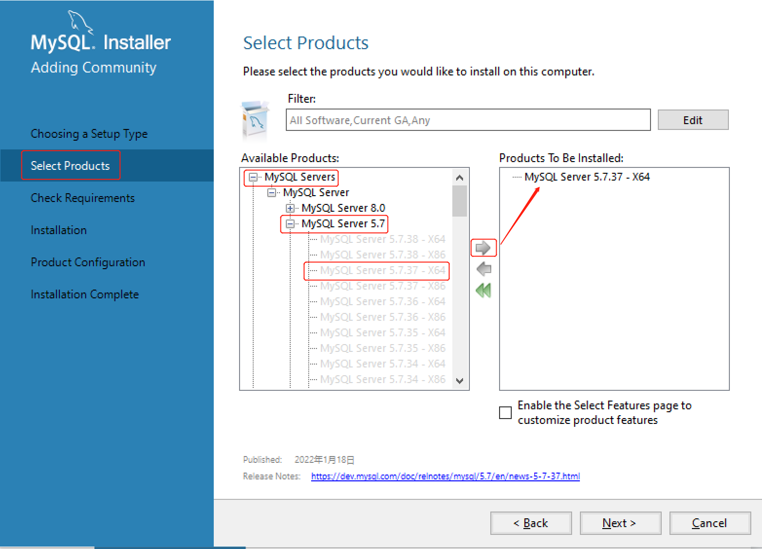Image resolution: width=762 pixels, height=549 pixels.
Task: Click the double left arrow to remove all products
Action: [483, 291]
